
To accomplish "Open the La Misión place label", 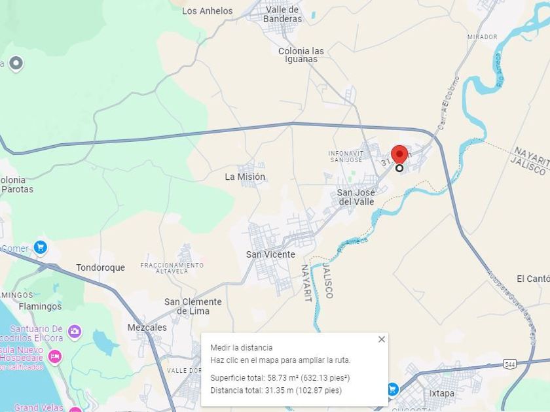I will (x=245, y=177).
